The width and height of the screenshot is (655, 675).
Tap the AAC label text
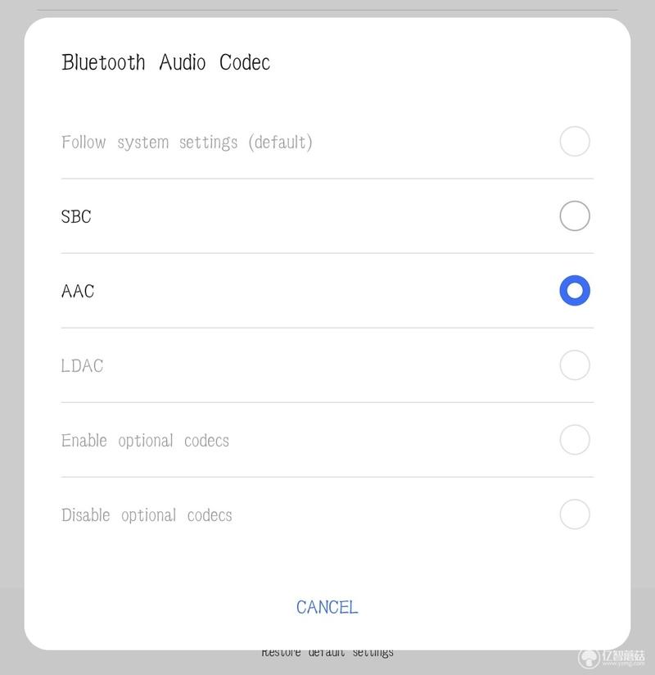pos(78,291)
